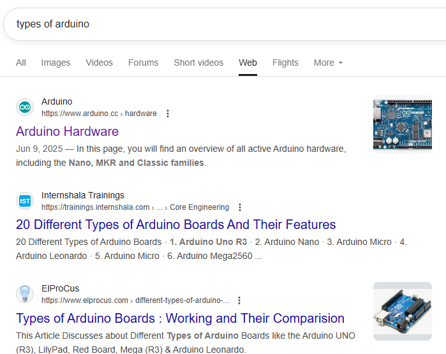Open the Internshala Trainings IST favicon
The image size is (446, 354).
coord(25,201)
